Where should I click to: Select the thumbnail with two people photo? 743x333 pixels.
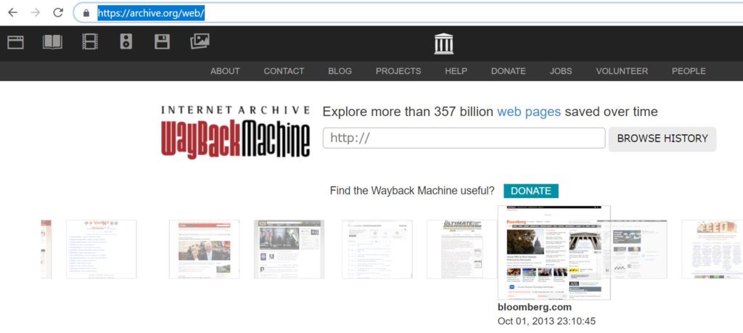click(204, 249)
